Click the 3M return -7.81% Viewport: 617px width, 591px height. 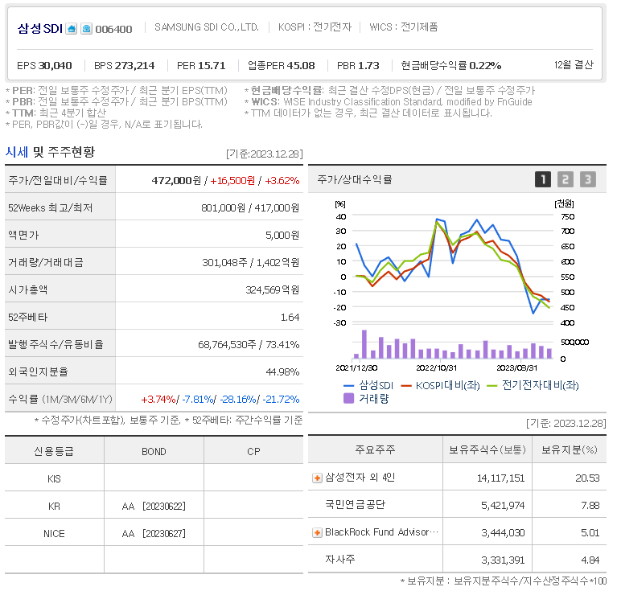coord(198,399)
